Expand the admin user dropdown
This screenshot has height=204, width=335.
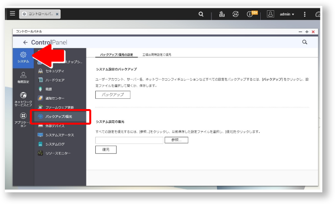(x=287, y=14)
